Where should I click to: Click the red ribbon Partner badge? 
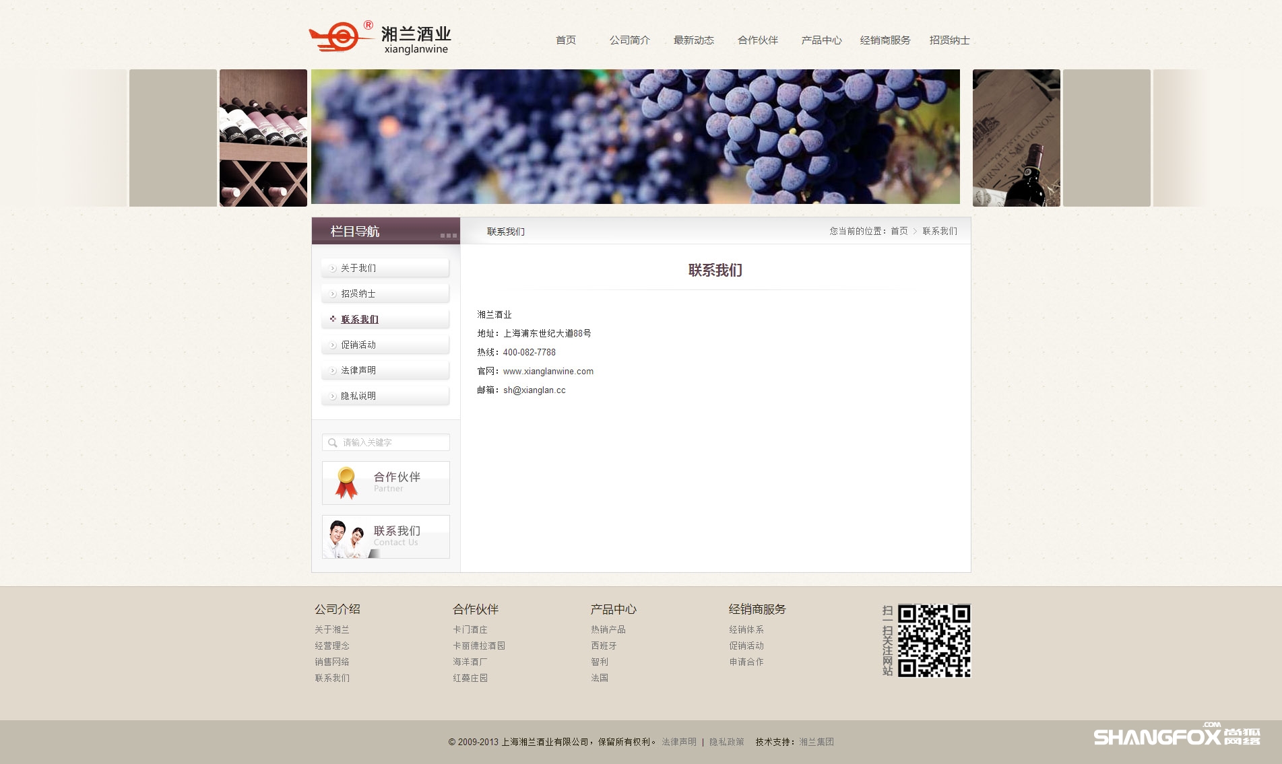(x=346, y=483)
